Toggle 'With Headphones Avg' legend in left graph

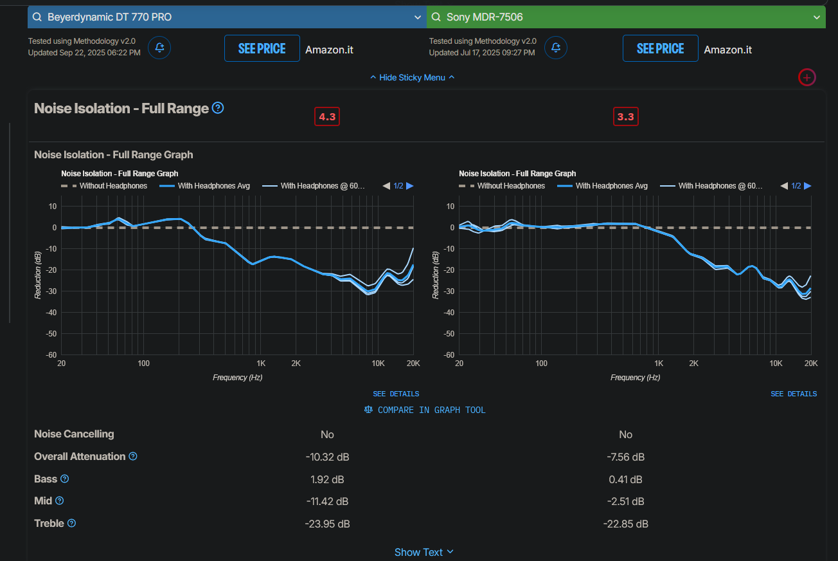(204, 186)
